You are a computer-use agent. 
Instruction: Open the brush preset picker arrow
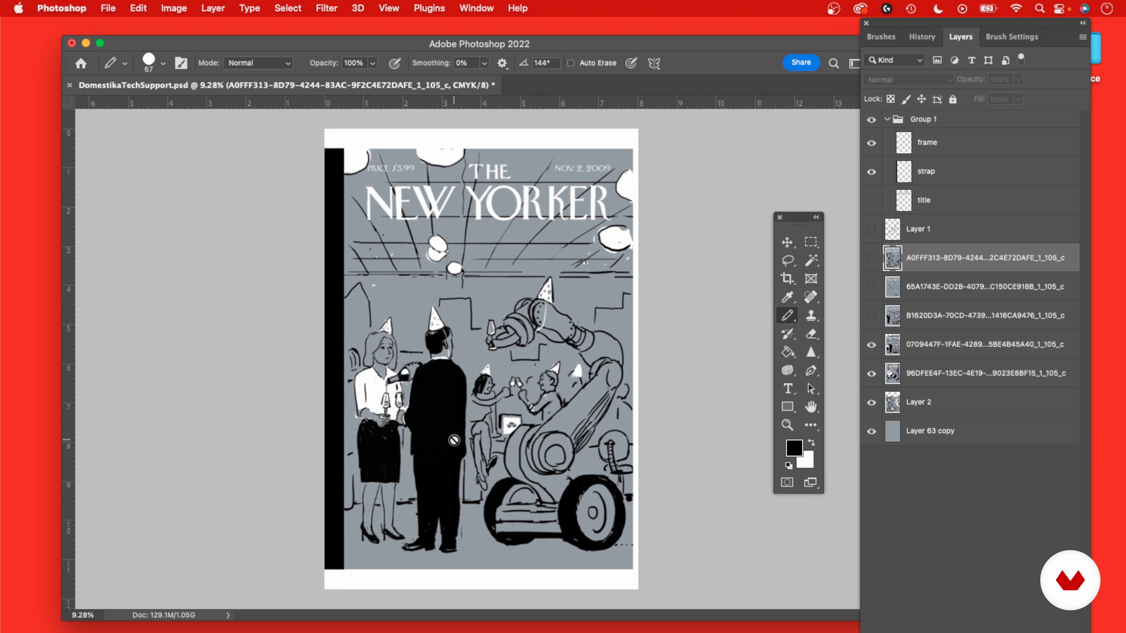click(x=163, y=64)
